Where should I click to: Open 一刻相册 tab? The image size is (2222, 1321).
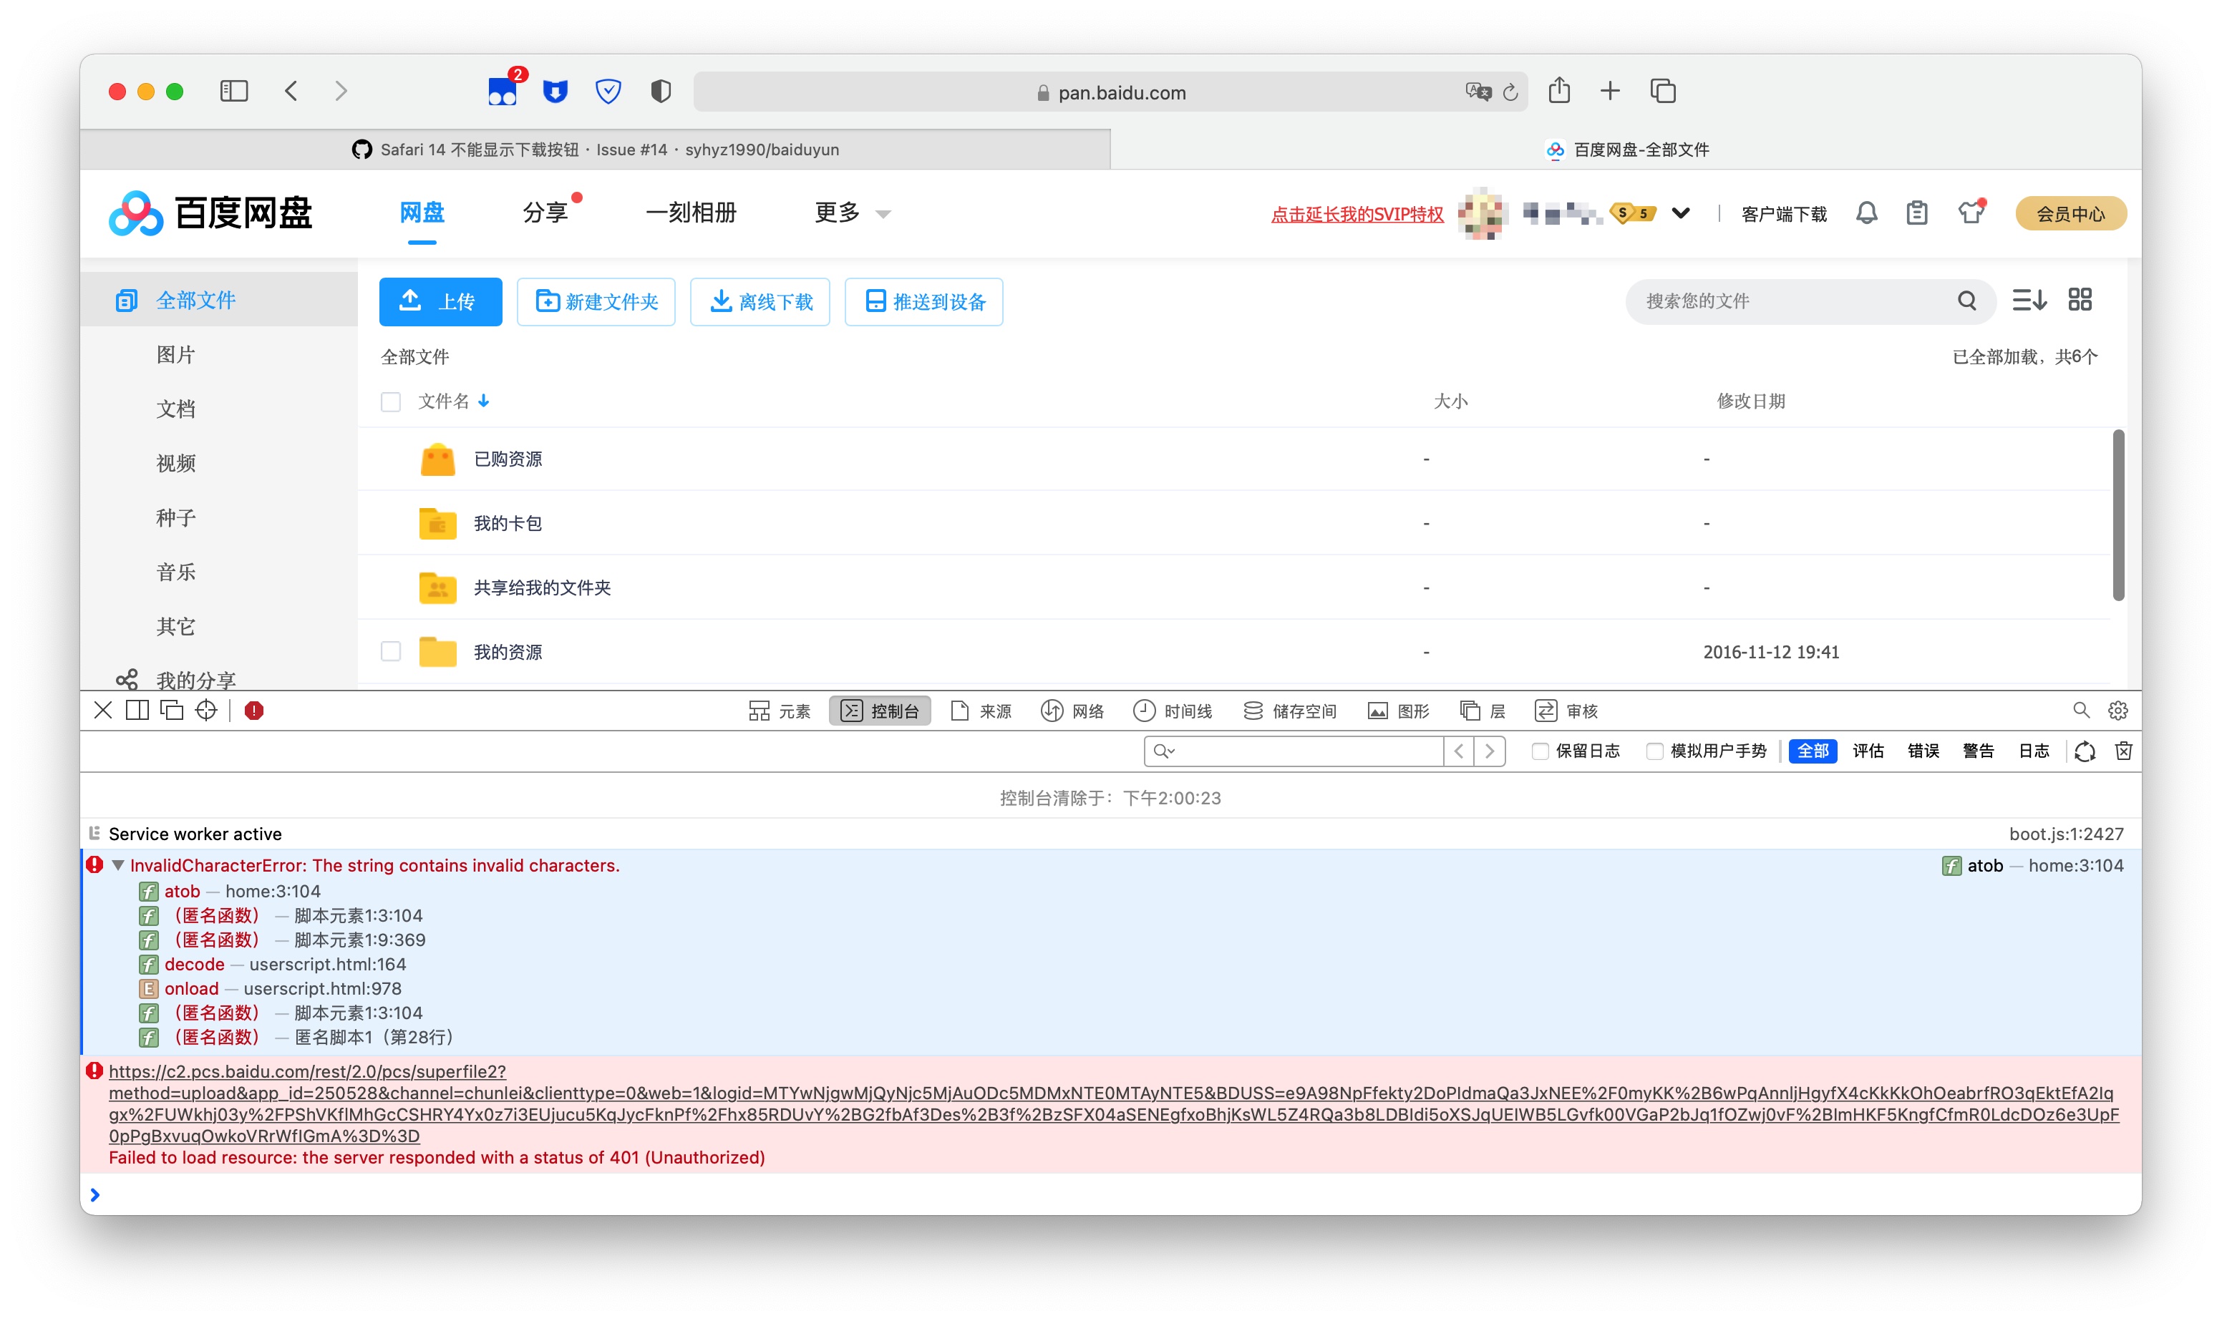[691, 213]
